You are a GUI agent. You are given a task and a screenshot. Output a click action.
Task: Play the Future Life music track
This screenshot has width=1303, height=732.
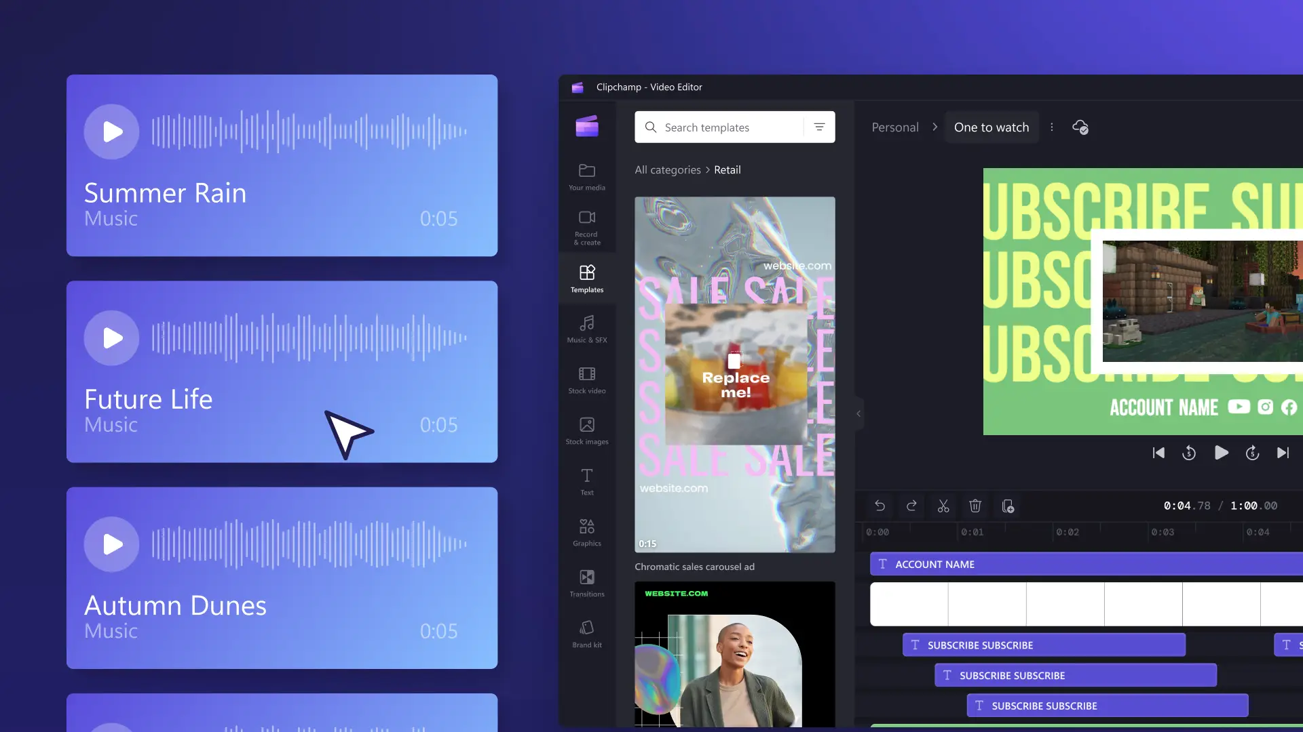tap(112, 337)
